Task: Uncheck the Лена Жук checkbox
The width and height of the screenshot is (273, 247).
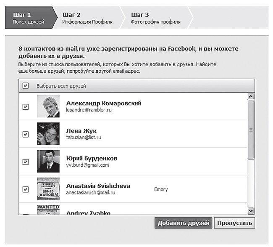Action: 26,134
